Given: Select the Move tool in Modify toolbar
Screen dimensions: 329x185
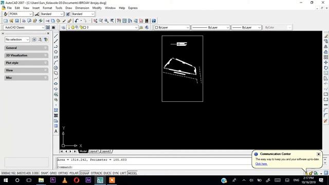Looking at the screenshot, I should 325,63.
